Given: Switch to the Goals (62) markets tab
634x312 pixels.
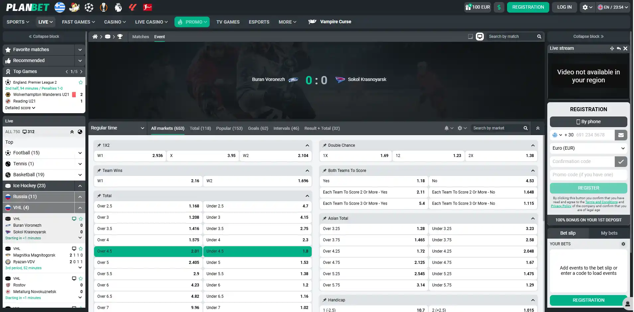Looking at the screenshot, I should coord(258,128).
